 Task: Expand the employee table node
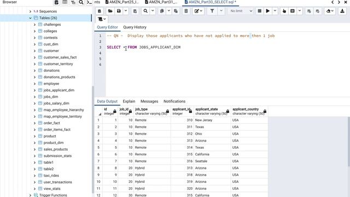[x=34, y=84]
